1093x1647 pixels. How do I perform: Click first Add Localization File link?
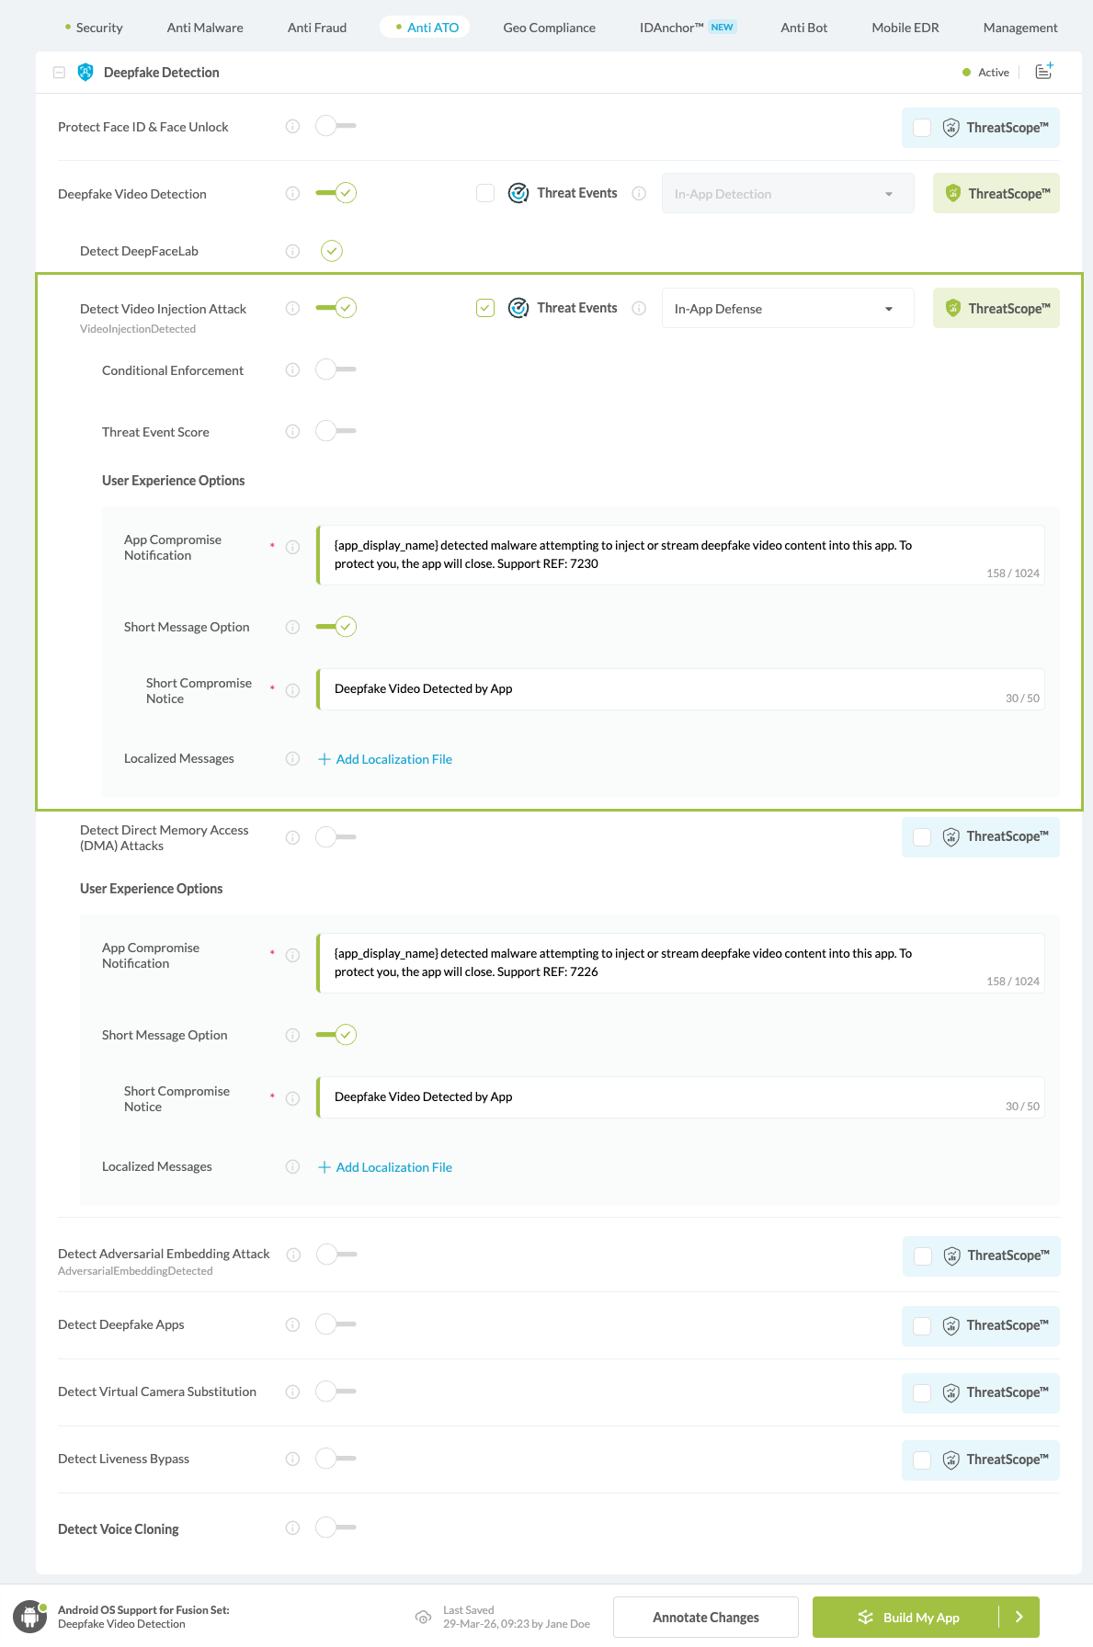coord(393,759)
